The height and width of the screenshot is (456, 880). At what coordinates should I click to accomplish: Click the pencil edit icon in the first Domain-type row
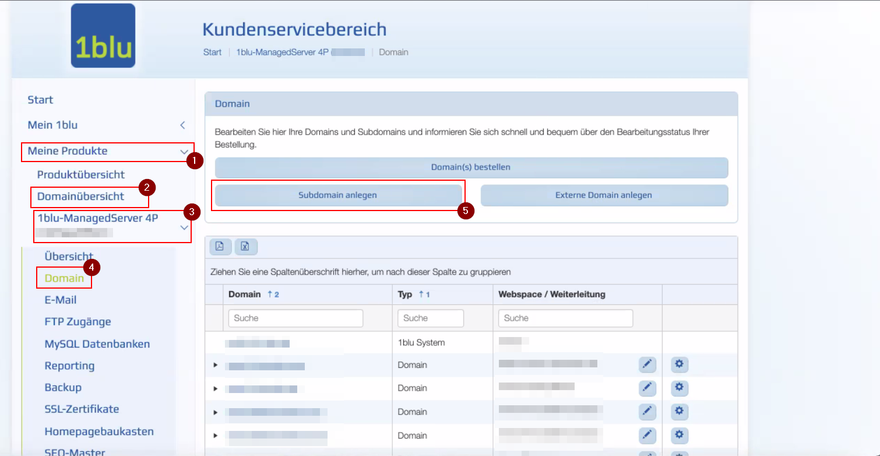[647, 365]
